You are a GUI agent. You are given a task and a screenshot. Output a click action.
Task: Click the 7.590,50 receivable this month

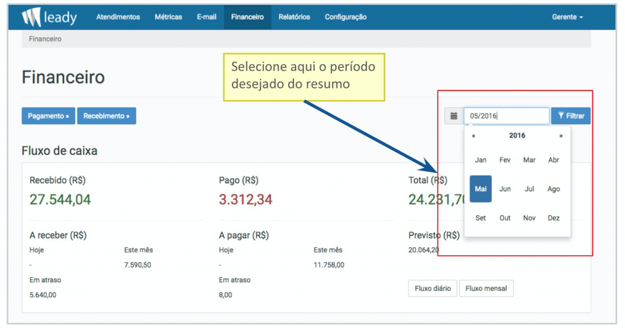click(137, 265)
